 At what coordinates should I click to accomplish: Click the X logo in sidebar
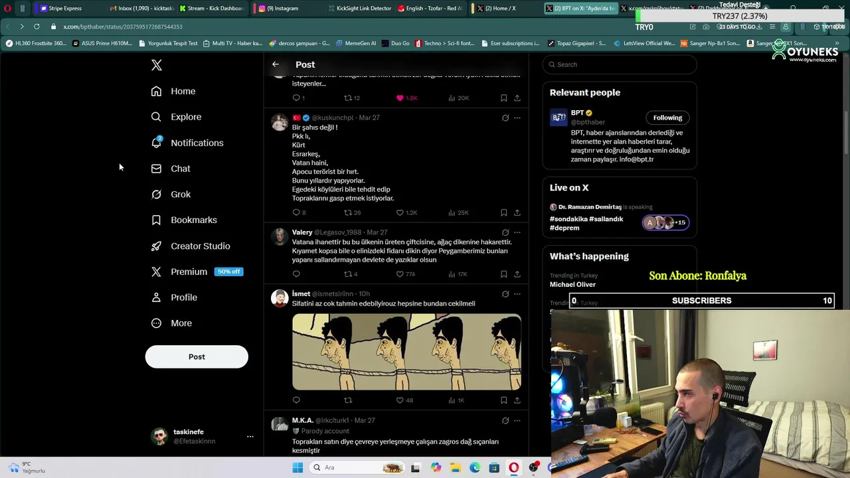click(x=157, y=65)
